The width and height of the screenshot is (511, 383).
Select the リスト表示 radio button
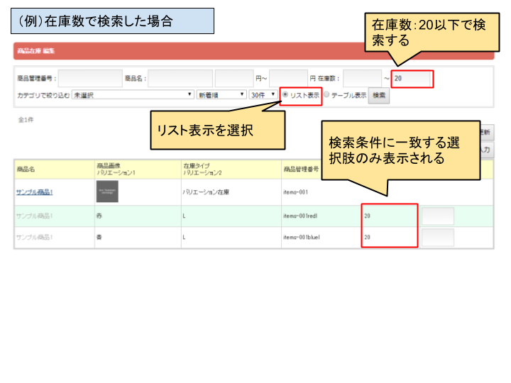[286, 94]
